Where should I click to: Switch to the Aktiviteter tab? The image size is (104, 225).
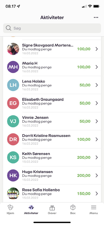click(31, 210)
